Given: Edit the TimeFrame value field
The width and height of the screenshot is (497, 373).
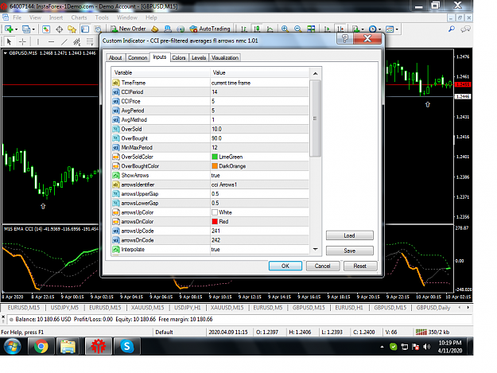Looking at the screenshot, I should (x=259, y=83).
